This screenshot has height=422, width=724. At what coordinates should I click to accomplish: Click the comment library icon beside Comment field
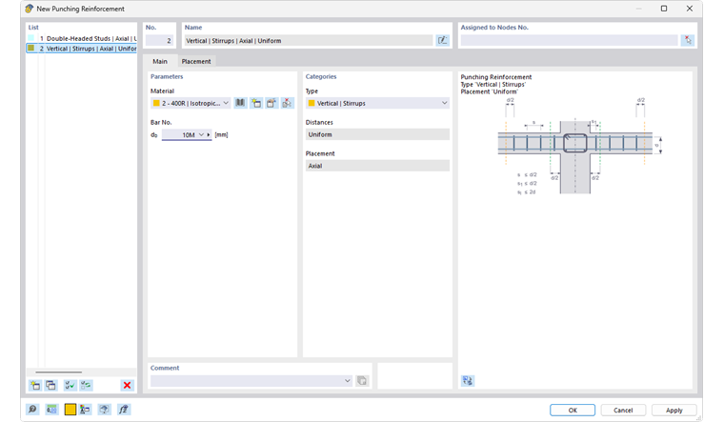pyautogui.click(x=362, y=381)
